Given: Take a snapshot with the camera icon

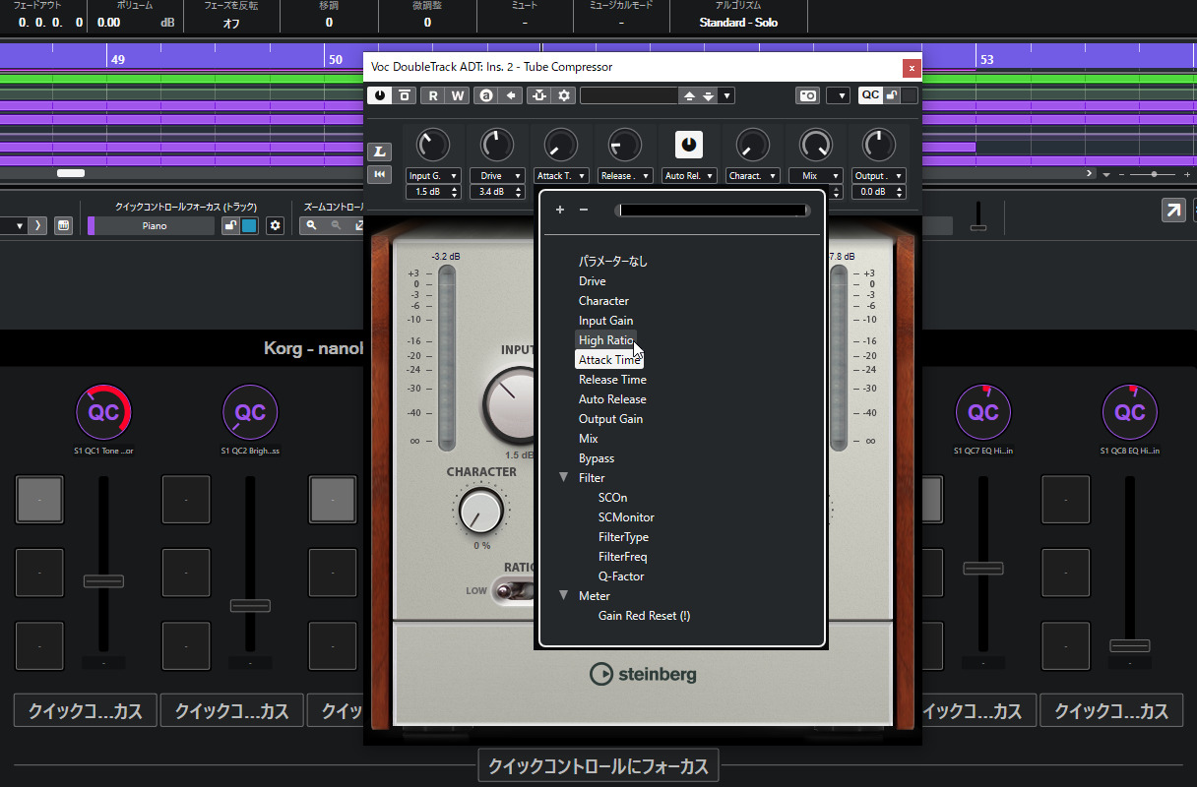Looking at the screenshot, I should pyautogui.click(x=807, y=94).
